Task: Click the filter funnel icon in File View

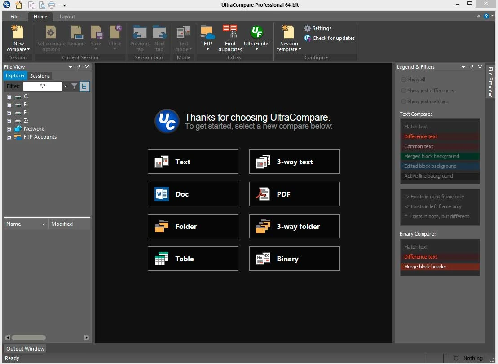Action: coord(74,86)
